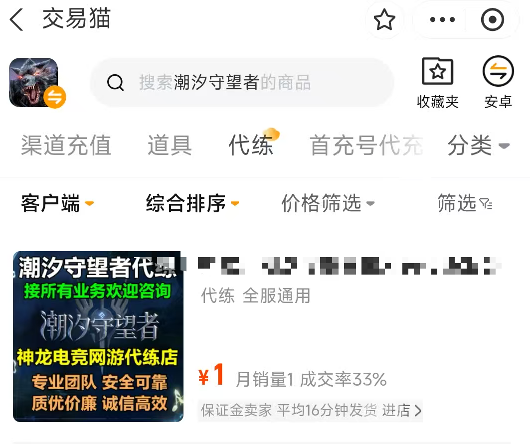
Task: Open the 价格筛选 price filter dropdown
Action: (x=328, y=203)
